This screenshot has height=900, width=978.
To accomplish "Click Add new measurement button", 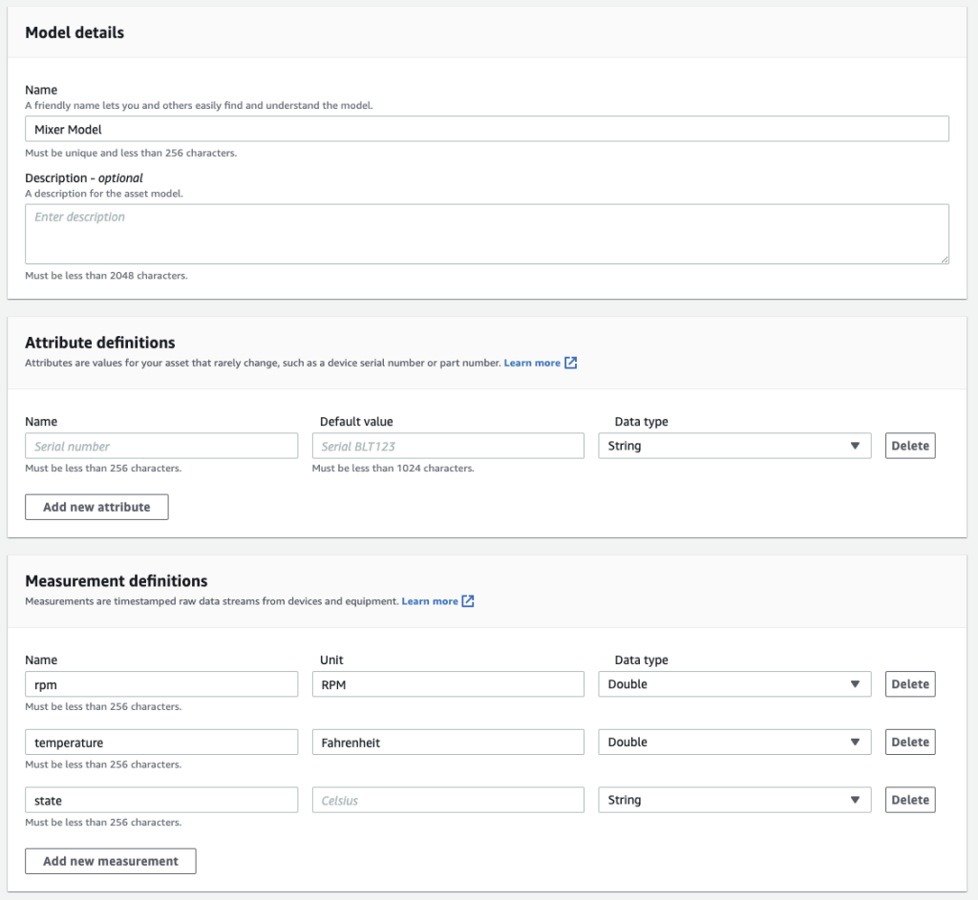I will point(110,861).
